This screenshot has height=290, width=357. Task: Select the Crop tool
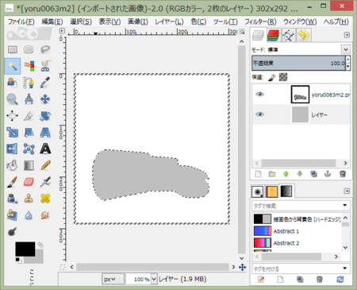[29, 116]
